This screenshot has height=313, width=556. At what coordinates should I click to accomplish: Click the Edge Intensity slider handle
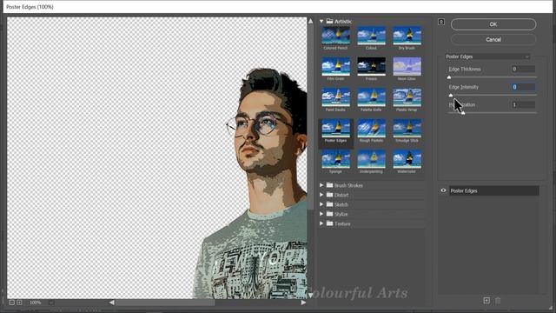[451, 95]
